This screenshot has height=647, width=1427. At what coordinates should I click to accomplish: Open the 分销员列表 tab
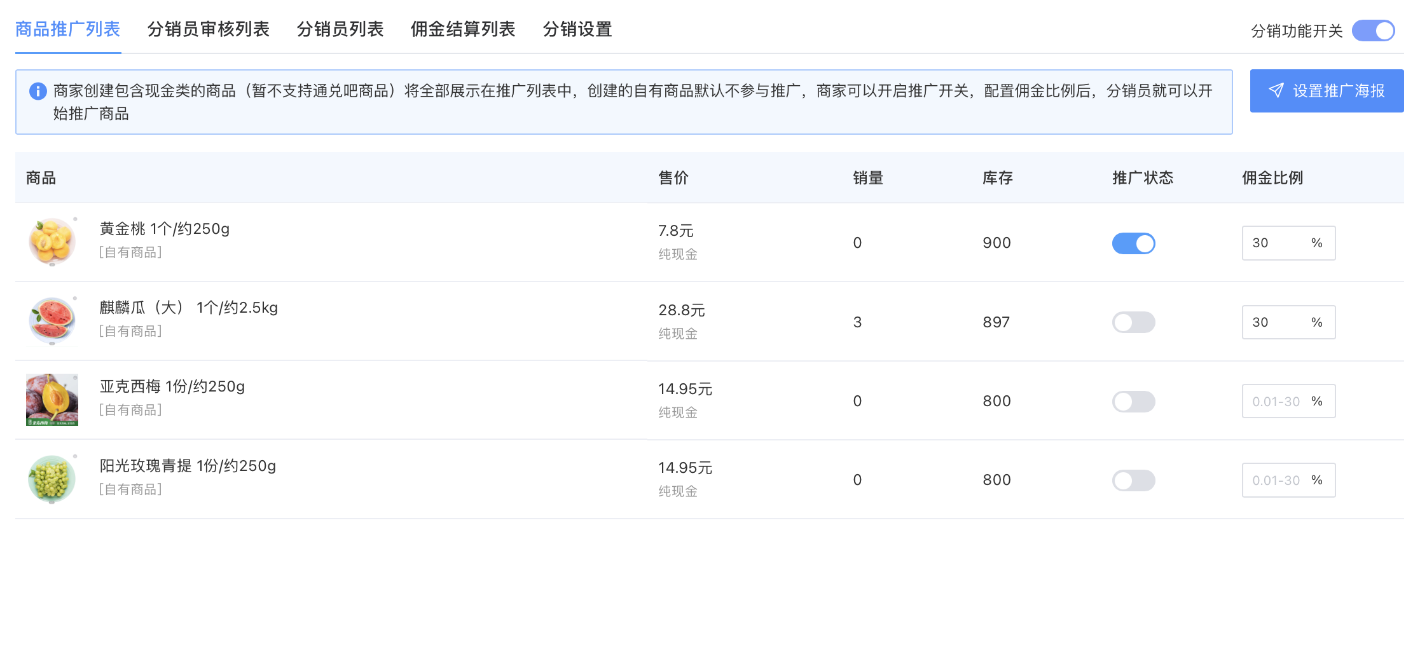click(x=340, y=29)
